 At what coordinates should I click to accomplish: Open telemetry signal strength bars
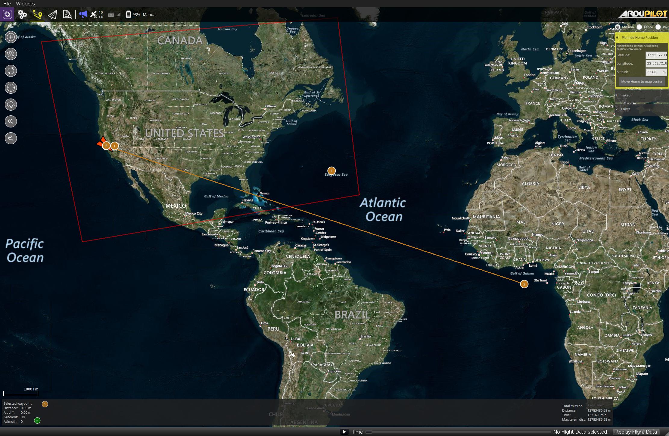coord(119,14)
